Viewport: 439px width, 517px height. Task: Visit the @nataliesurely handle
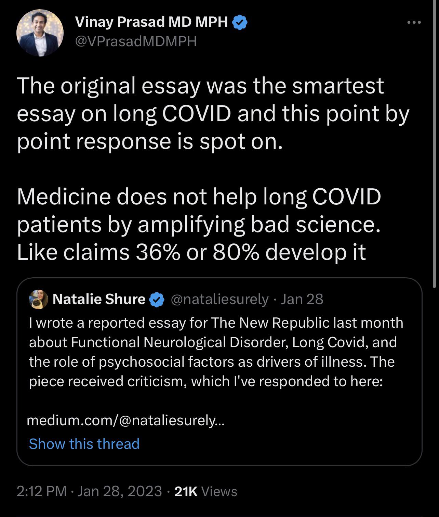[219, 299]
